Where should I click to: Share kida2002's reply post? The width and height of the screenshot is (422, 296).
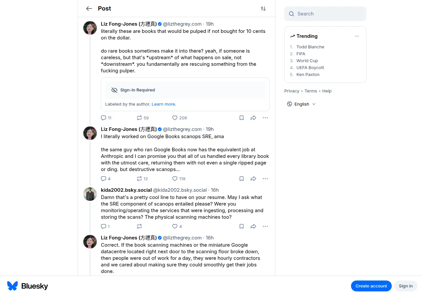point(253,226)
